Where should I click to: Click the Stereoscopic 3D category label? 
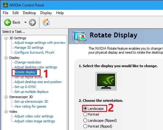pyautogui.click(x=21, y=97)
